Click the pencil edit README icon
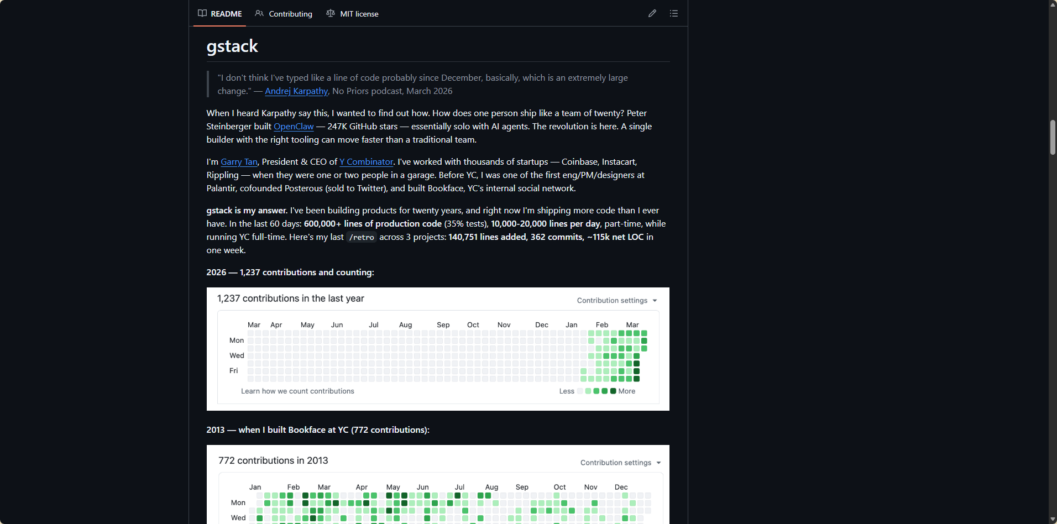The height and width of the screenshot is (524, 1057). [x=652, y=13]
